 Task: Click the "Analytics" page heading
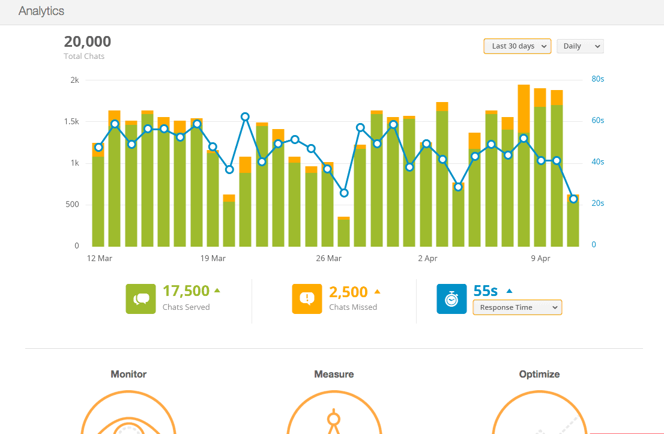pos(41,11)
